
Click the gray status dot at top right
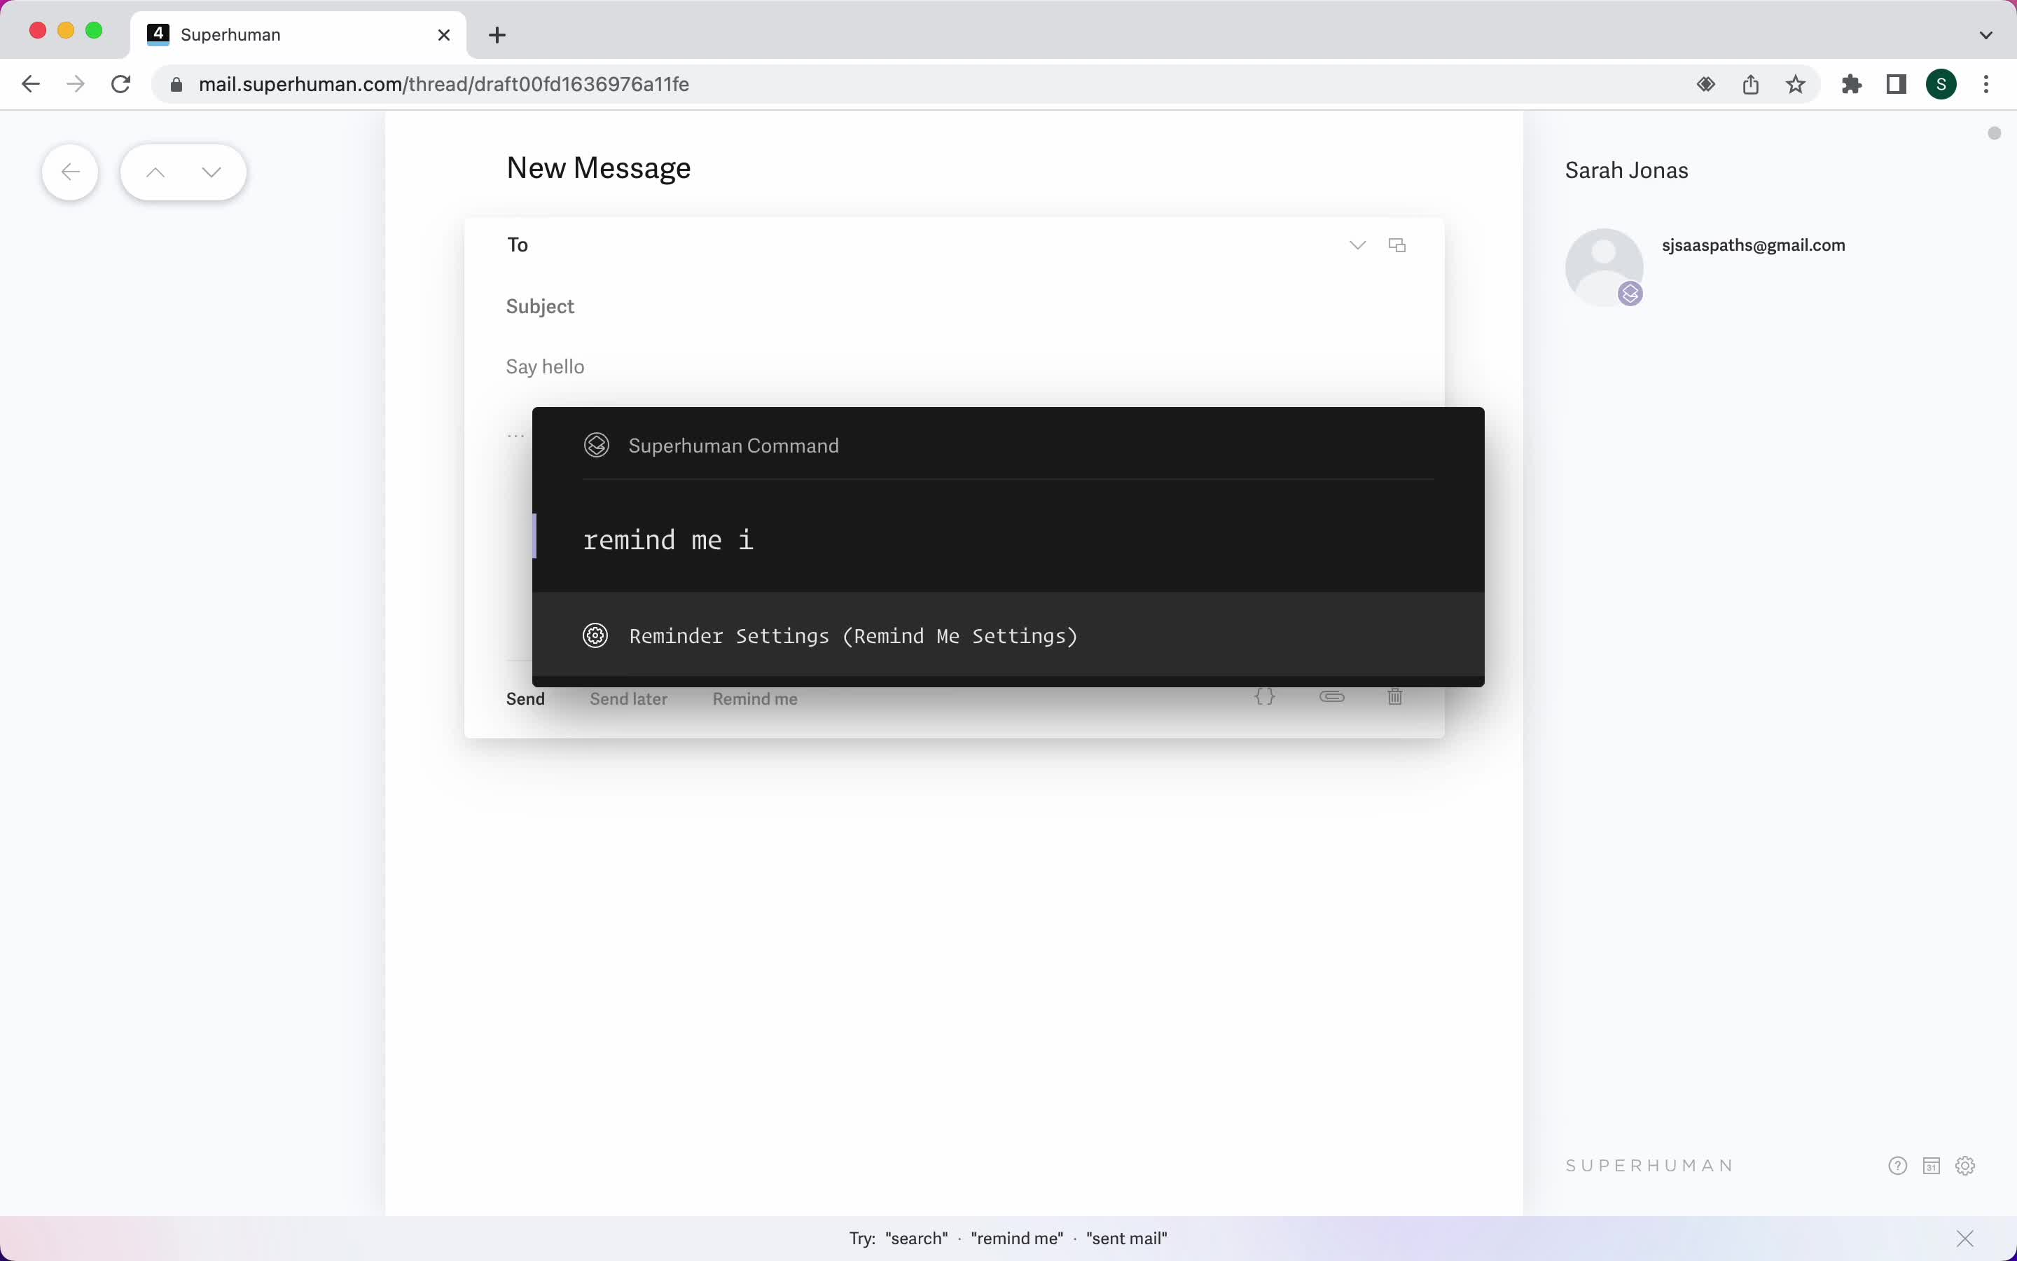coord(1994,133)
